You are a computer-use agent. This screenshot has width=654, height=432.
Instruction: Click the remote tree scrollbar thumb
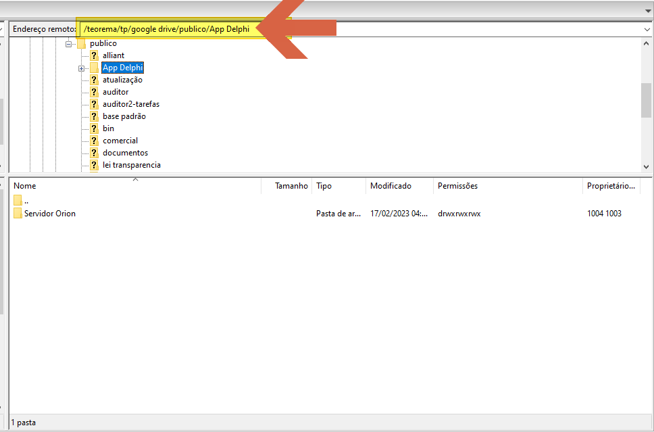tap(646, 100)
